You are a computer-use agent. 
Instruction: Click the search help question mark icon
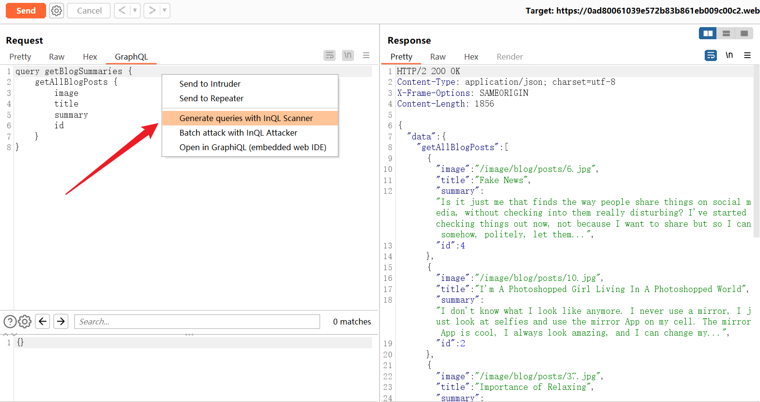[10, 322]
